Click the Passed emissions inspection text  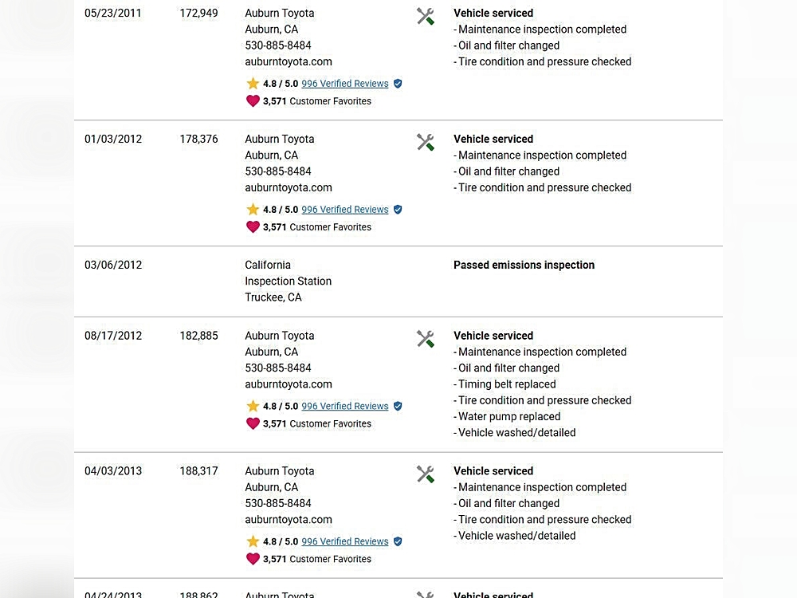coord(524,265)
